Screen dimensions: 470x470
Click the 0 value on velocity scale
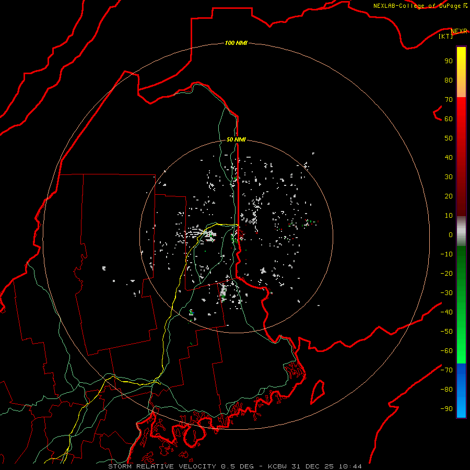[x=451, y=234]
